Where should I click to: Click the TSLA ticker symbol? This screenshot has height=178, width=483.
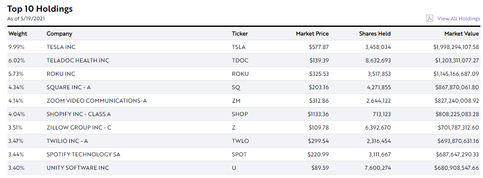pyautogui.click(x=239, y=47)
